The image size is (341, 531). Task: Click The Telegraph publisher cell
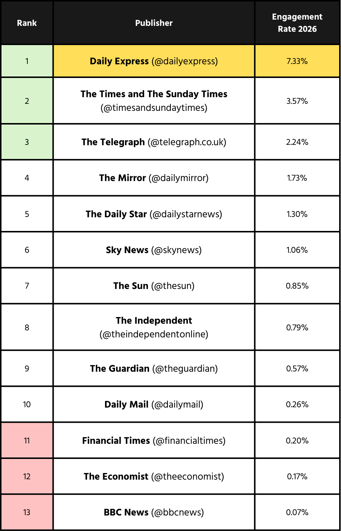[154, 142]
